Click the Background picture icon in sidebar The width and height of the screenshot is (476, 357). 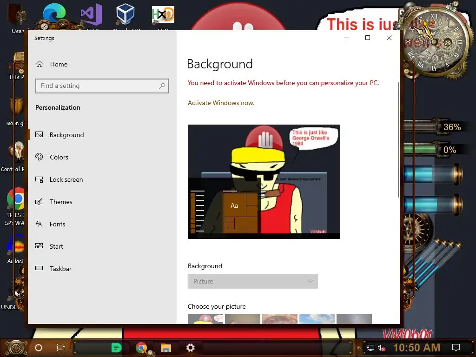pyautogui.click(x=39, y=134)
